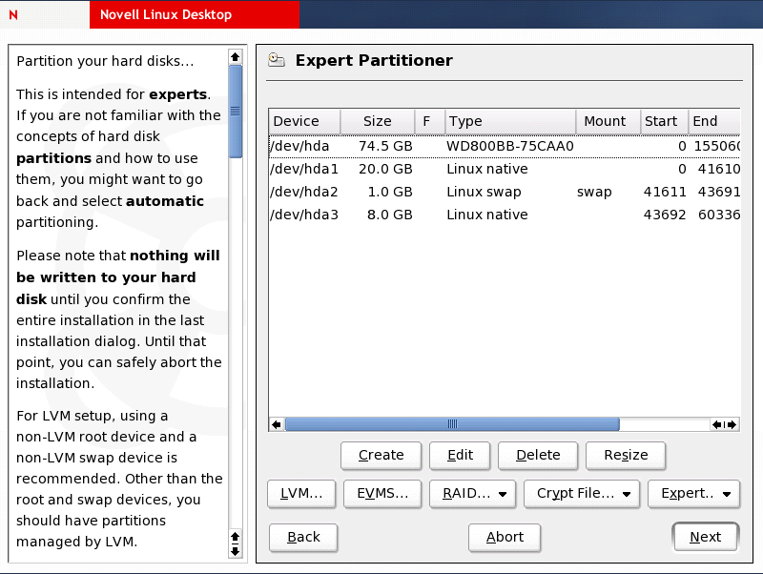Delete the selected partition

click(538, 455)
